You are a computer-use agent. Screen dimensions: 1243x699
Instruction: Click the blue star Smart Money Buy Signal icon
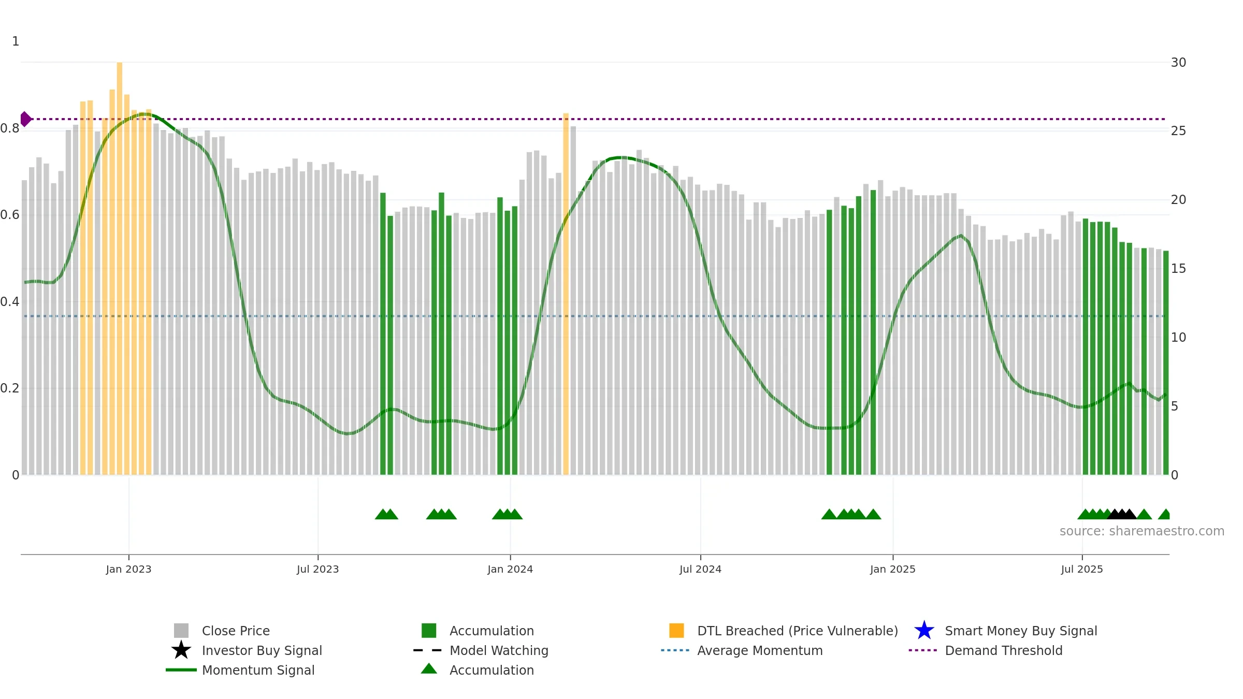(x=924, y=631)
